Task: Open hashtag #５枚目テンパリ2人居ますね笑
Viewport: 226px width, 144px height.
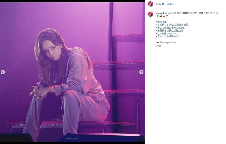Action: (172, 25)
